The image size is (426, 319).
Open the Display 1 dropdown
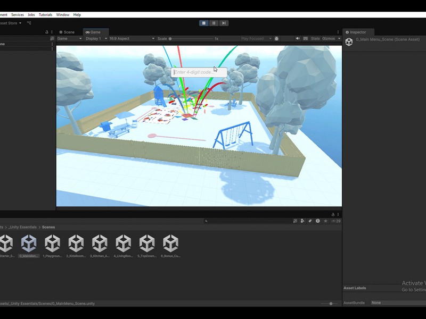click(96, 39)
